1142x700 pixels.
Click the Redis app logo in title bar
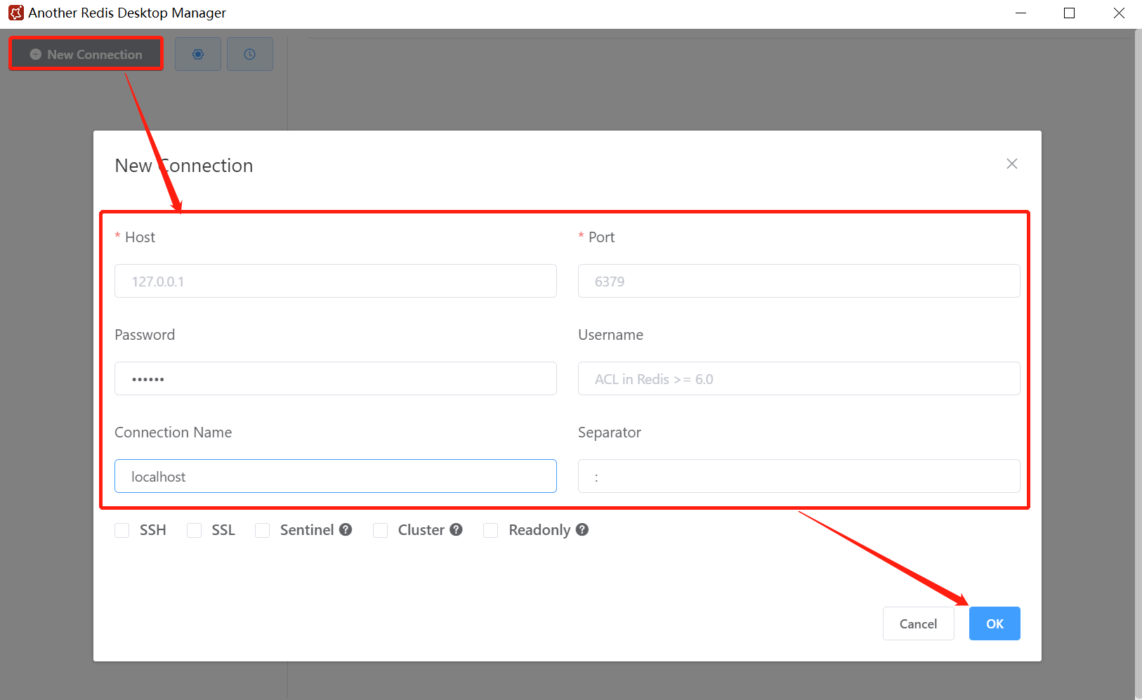click(x=15, y=13)
